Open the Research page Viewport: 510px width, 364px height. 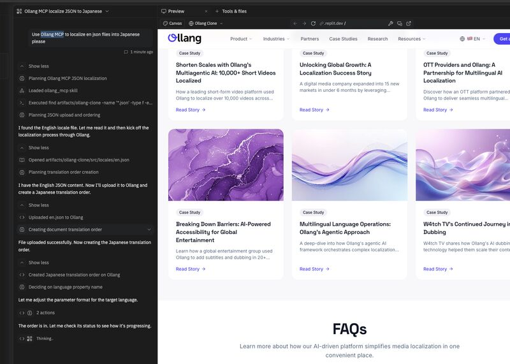(x=377, y=39)
